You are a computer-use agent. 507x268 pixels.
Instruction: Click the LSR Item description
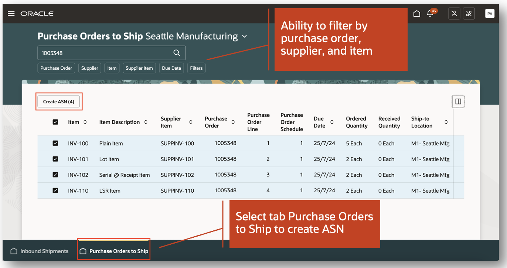point(110,191)
